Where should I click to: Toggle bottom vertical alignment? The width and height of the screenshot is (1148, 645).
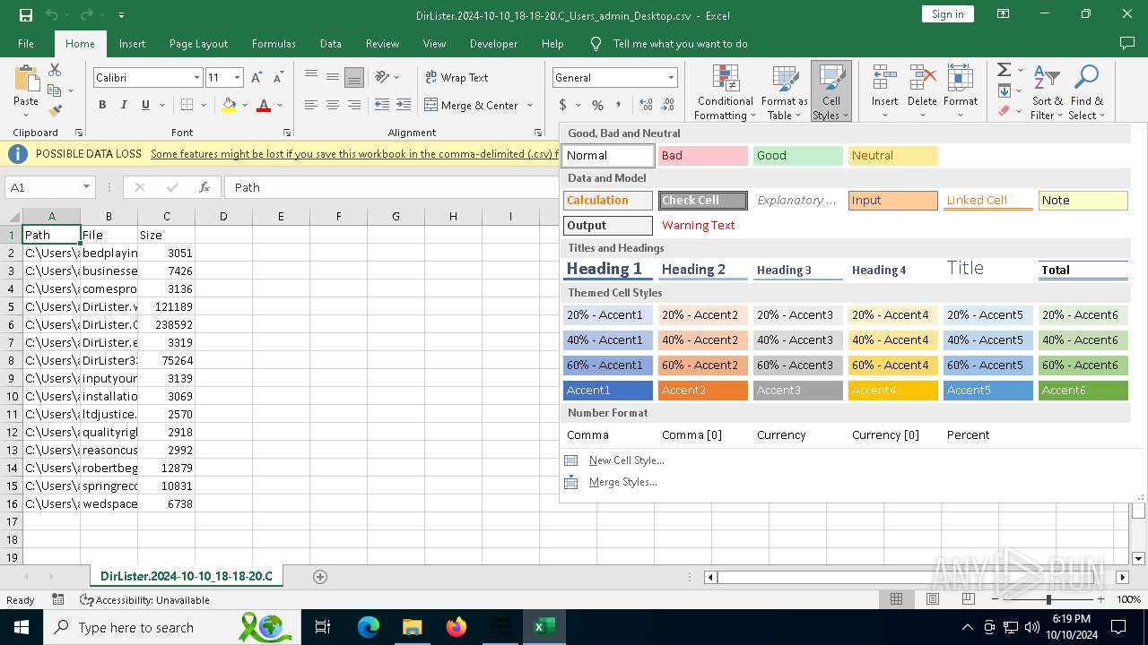(x=354, y=77)
